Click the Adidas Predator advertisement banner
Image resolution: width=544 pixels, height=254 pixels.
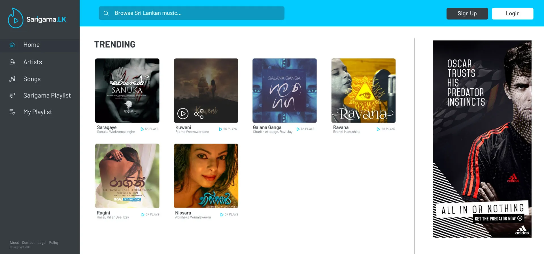point(482,139)
